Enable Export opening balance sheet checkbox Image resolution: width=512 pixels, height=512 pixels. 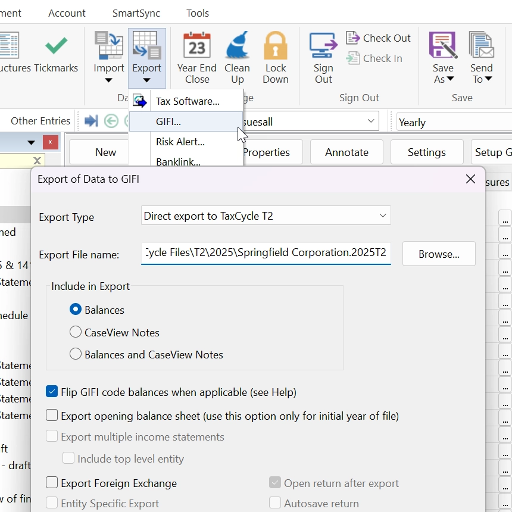pos(52,416)
